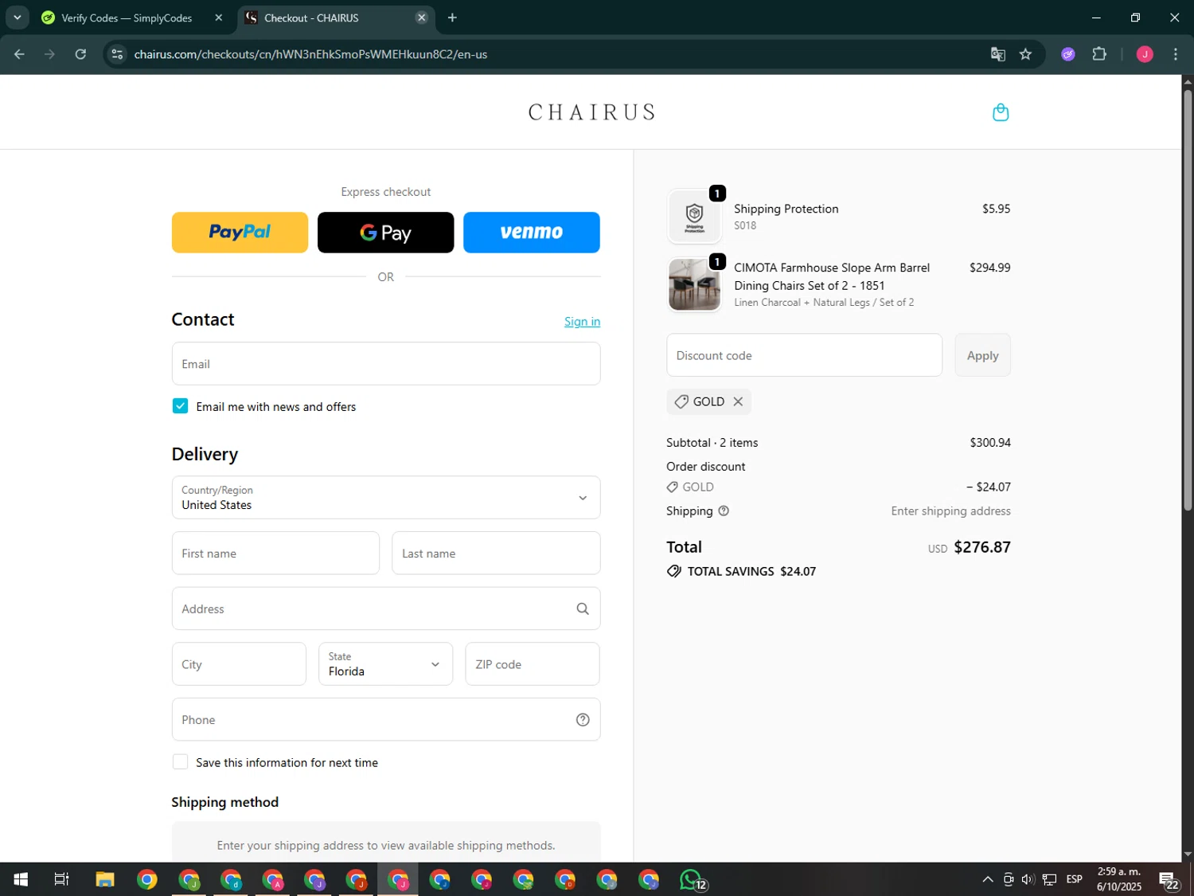Click the network icon in system tray
This screenshot has height=896, width=1194.
click(1050, 879)
